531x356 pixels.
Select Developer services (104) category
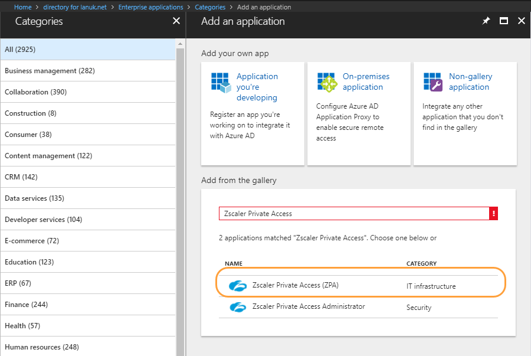(x=88, y=220)
